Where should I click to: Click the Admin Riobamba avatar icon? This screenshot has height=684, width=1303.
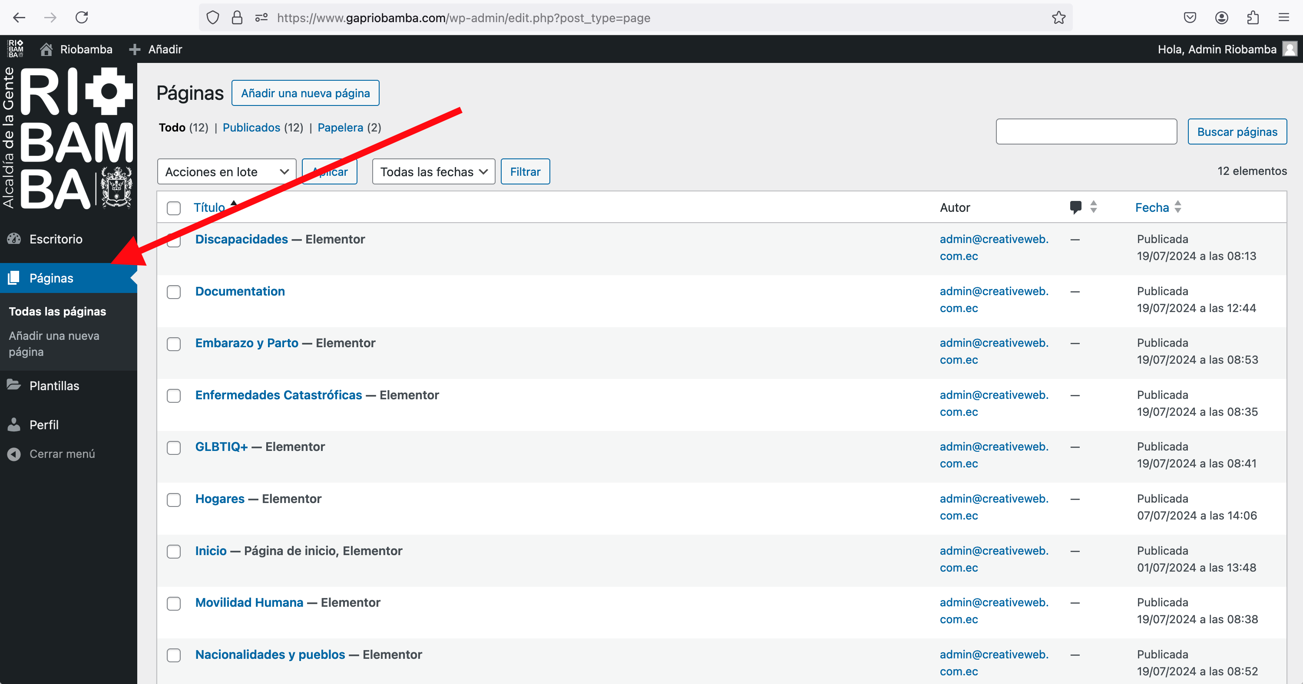coord(1290,49)
